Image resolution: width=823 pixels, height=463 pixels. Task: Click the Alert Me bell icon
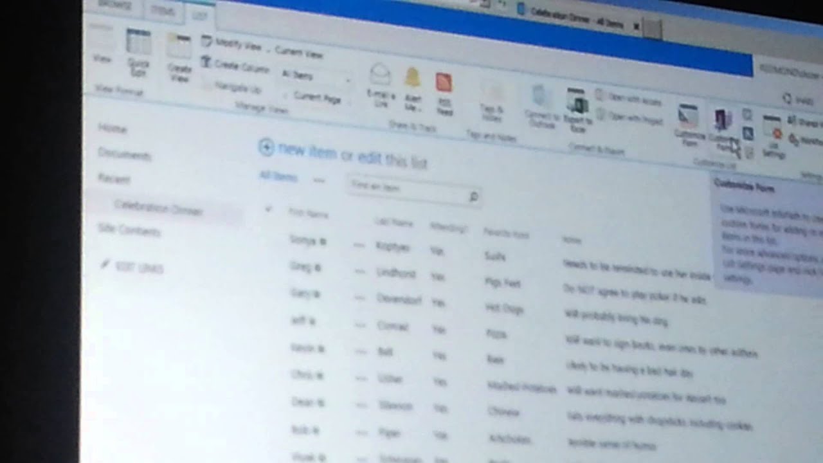click(412, 78)
